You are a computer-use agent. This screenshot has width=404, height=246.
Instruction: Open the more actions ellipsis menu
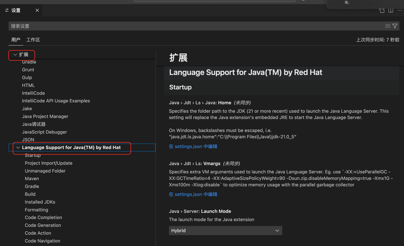point(400,10)
